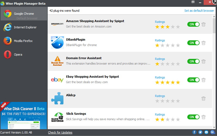Open the Facebook share icon
This screenshot has width=217, height=136.
(194, 132)
